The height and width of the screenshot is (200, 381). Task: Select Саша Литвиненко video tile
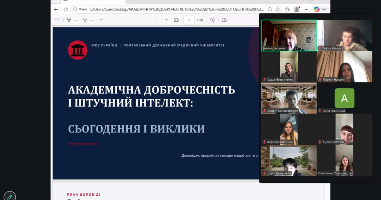click(x=289, y=67)
